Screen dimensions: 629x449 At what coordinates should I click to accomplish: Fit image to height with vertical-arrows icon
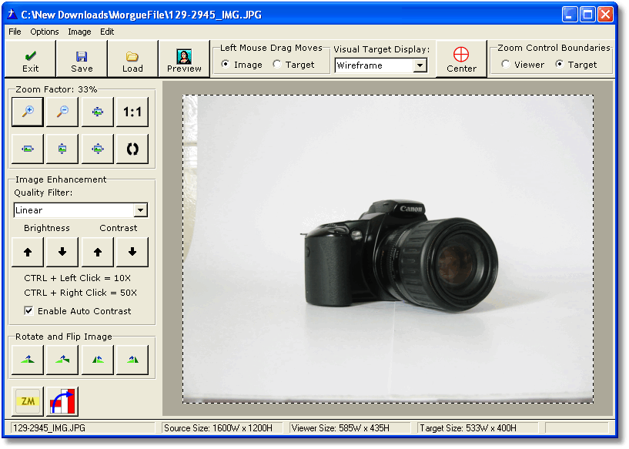click(x=62, y=149)
